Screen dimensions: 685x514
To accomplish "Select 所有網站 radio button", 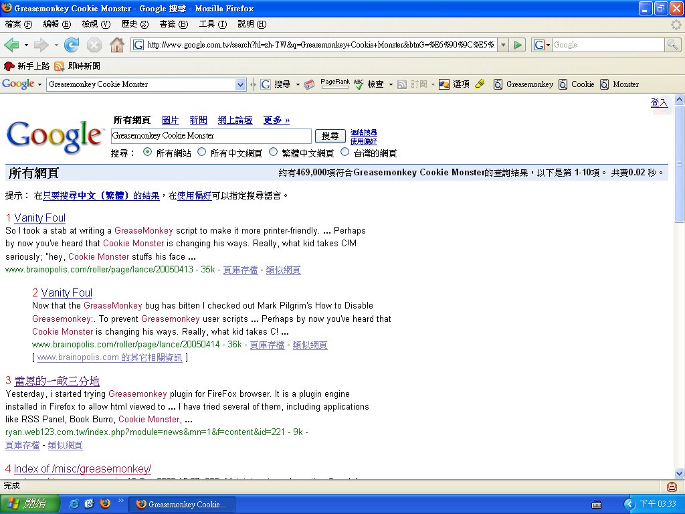I will coord(148,152).
